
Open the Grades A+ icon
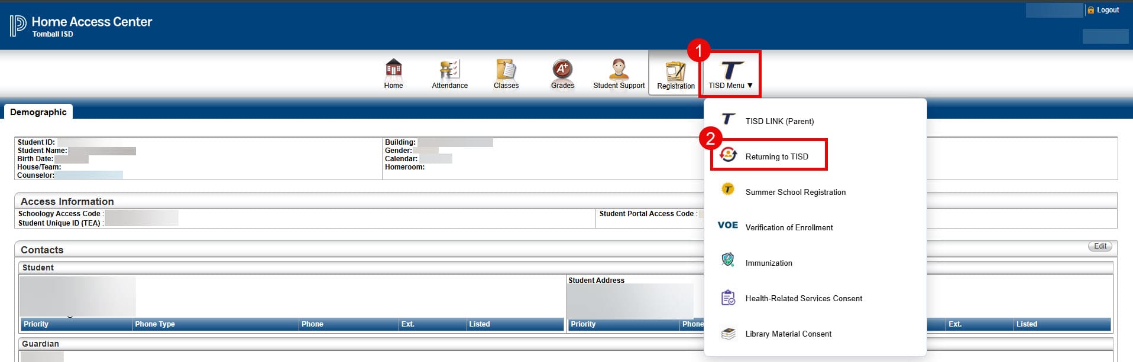[562, 69]
